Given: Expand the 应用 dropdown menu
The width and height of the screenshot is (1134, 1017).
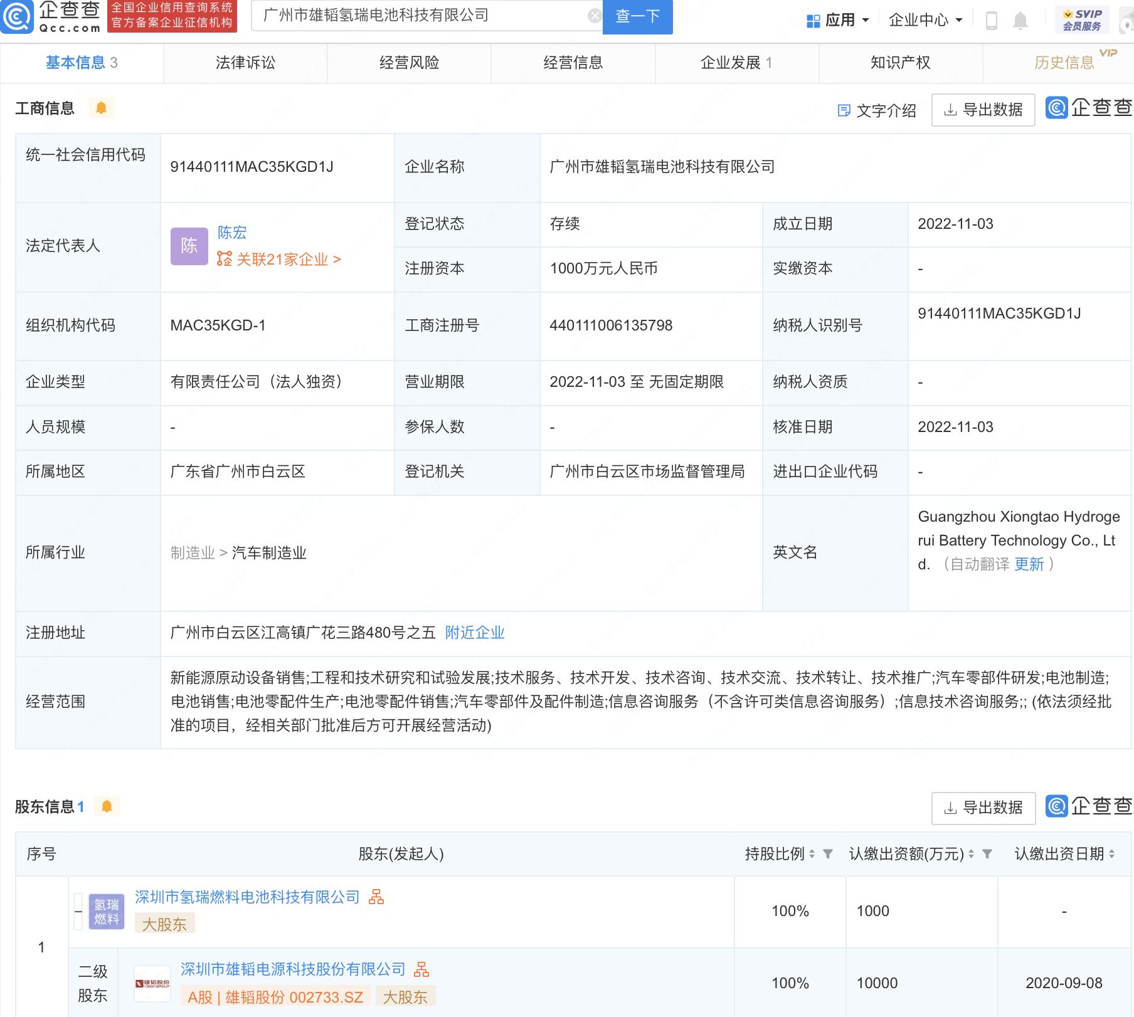Looking at the screenshot, I should (839, 21).
